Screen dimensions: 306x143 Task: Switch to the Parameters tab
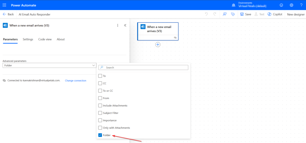click(x=10, y=39)
